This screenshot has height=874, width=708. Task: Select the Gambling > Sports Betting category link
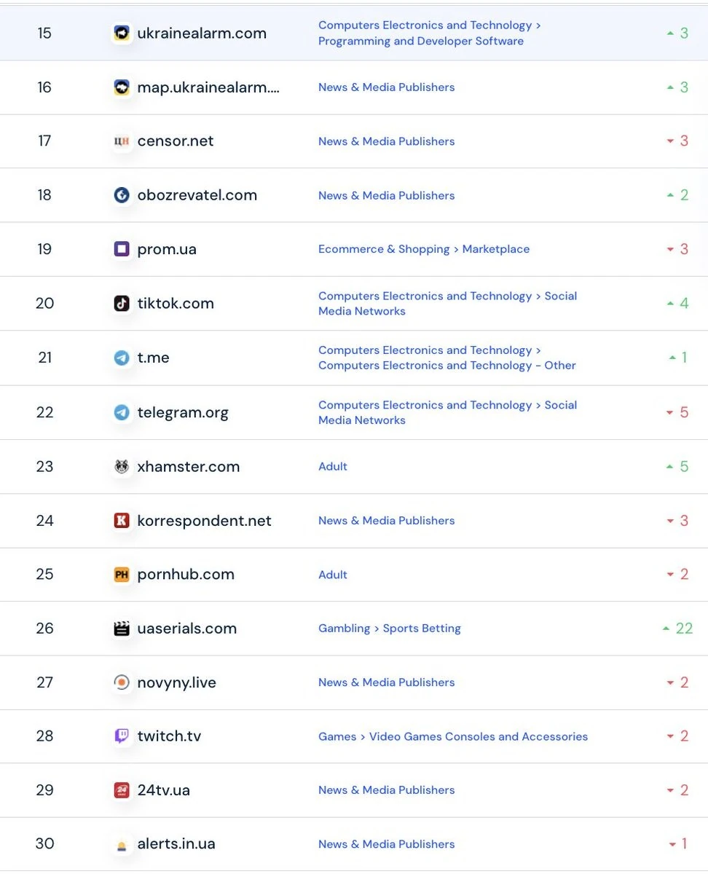pos(390,629)
